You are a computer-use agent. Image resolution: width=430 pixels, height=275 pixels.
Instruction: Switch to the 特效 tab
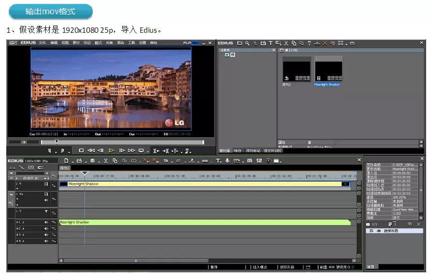click(238, 151)
